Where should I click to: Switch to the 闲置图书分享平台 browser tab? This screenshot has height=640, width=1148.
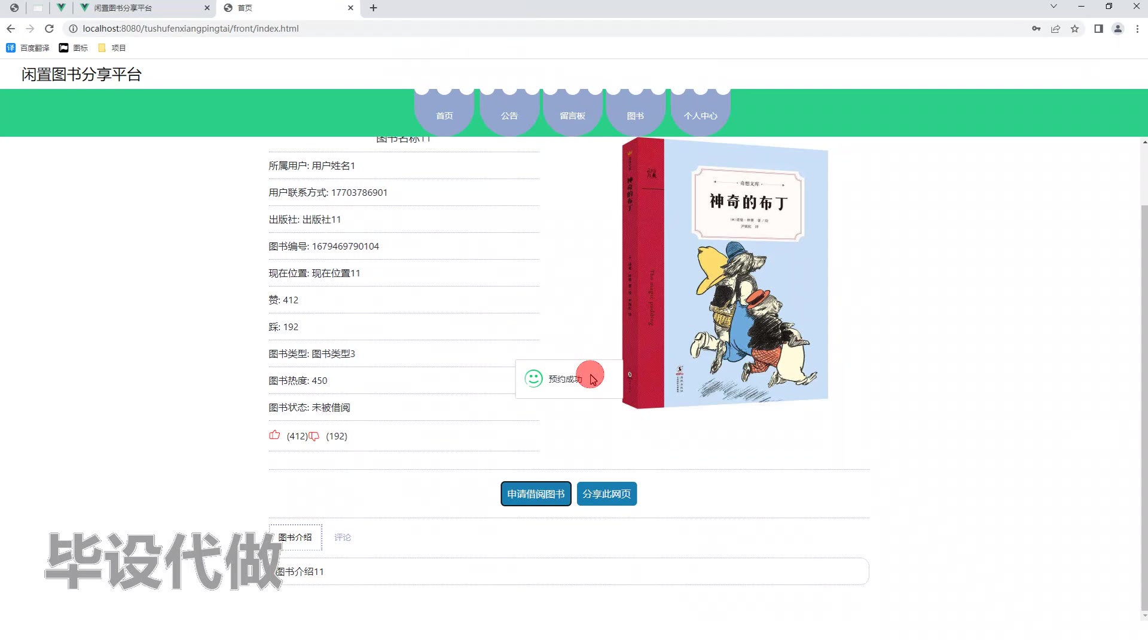tap(143, 8)
